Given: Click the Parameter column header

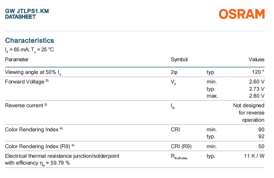Looking at the screenshot, I should [17, 59].
